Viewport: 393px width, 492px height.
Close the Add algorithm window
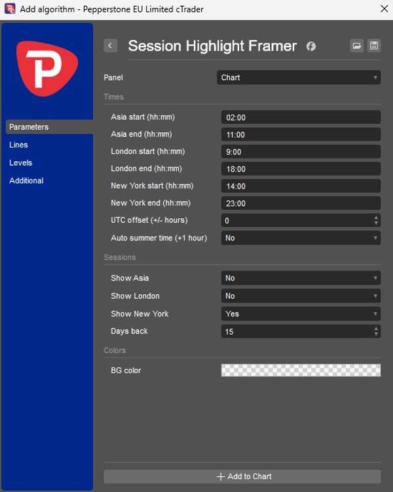click(x=384, y=9)
